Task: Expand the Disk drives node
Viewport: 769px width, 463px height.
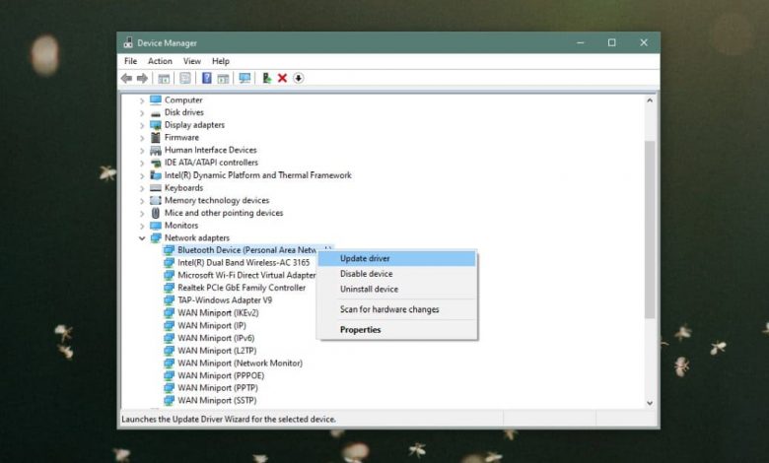Action: (142, 112)
